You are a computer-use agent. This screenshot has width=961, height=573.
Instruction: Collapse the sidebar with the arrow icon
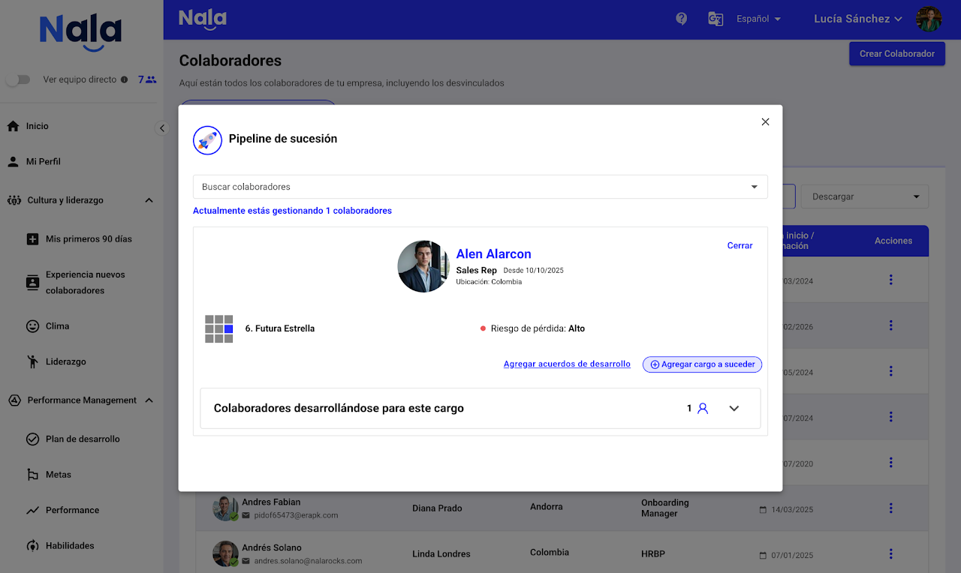(162, 128)
